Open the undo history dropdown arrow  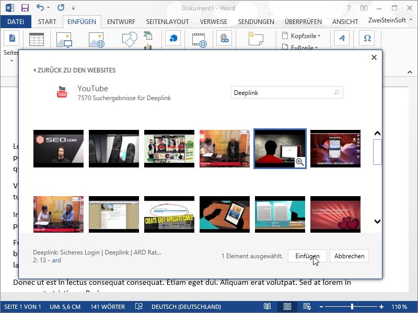click(x=48, y=8)
